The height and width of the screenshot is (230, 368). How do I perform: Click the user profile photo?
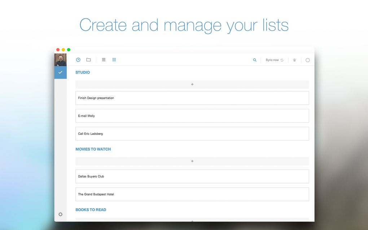60,60
